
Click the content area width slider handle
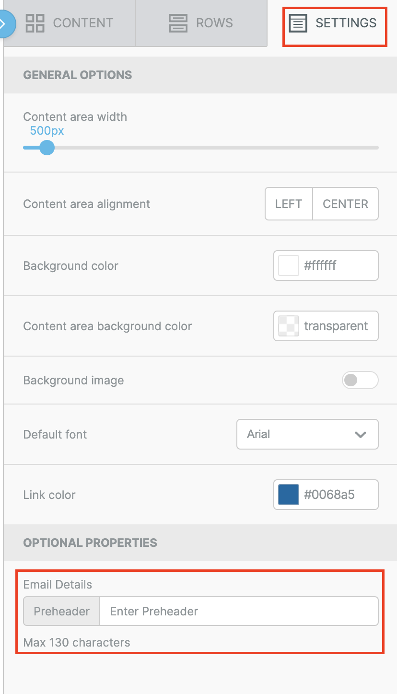tap(47, 147)
